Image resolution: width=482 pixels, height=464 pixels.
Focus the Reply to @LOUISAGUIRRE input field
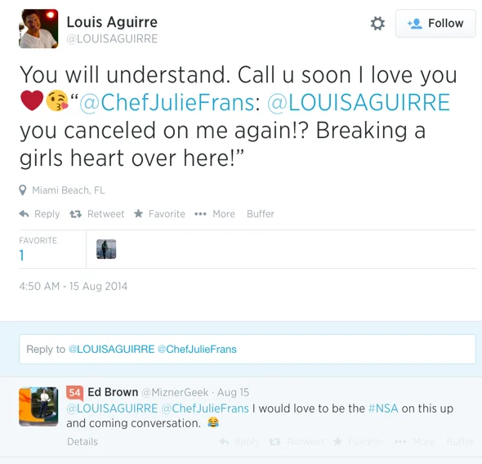[x=248, y=349]
